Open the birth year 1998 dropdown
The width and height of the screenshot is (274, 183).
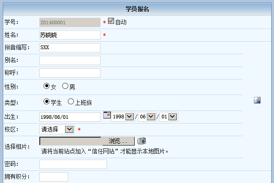pyautogui.click(x=123, y=117)
